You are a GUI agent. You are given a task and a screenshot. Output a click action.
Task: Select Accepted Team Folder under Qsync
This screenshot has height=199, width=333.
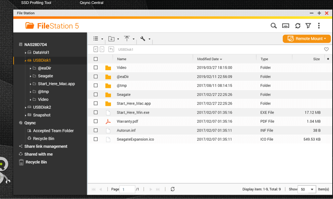(53, 131)
